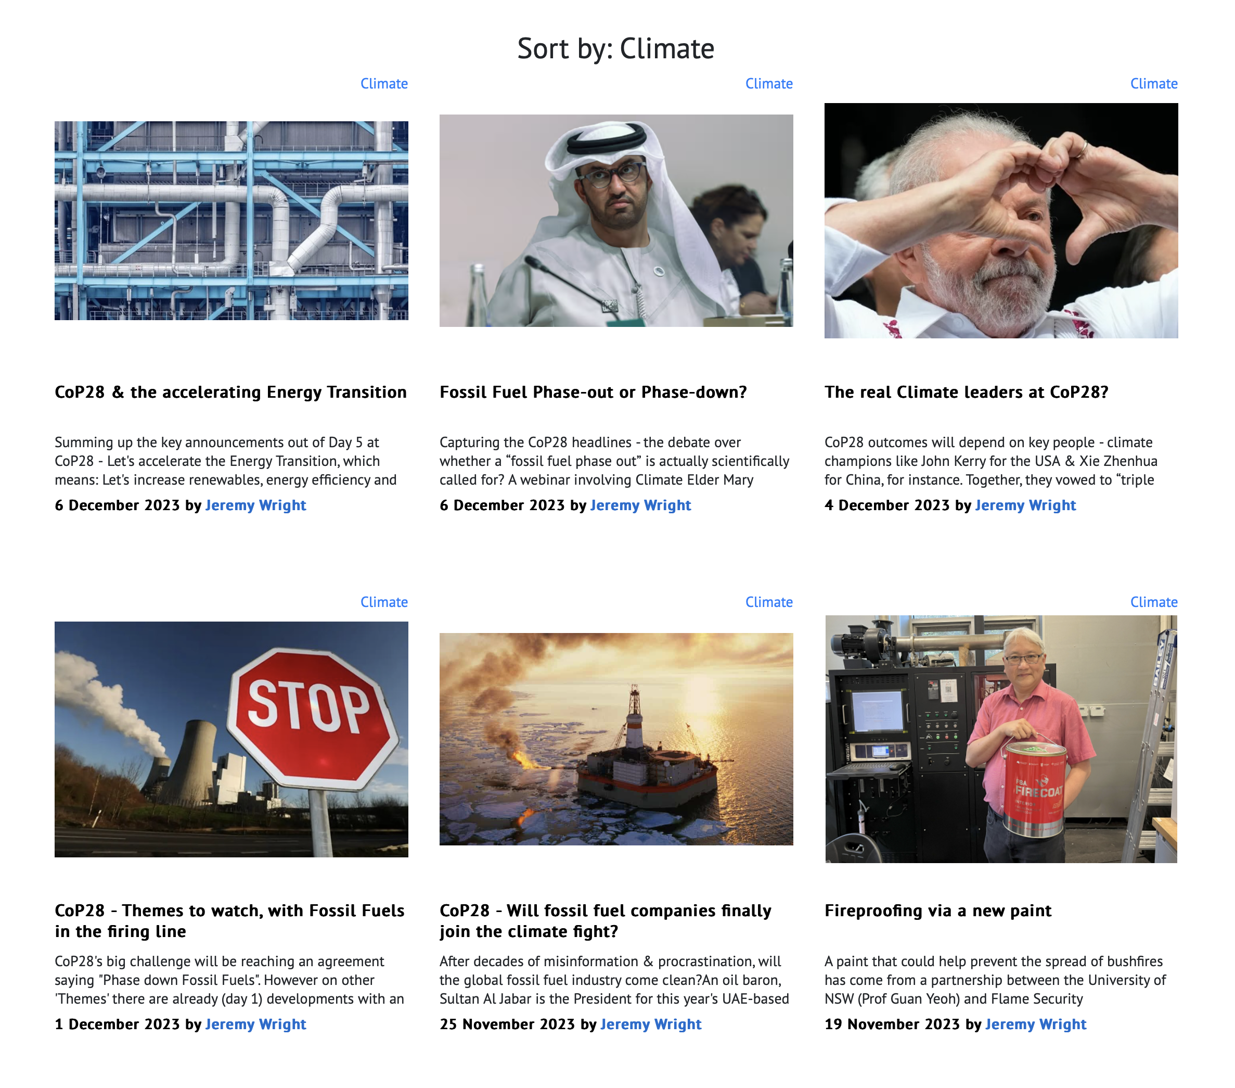Click Jeremy Wright author link dated 25 November

click(651, 1024)
